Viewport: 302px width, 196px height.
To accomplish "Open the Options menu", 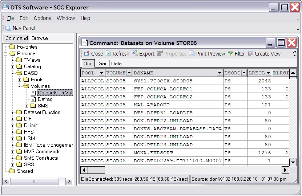I will [x=42, y=18].
